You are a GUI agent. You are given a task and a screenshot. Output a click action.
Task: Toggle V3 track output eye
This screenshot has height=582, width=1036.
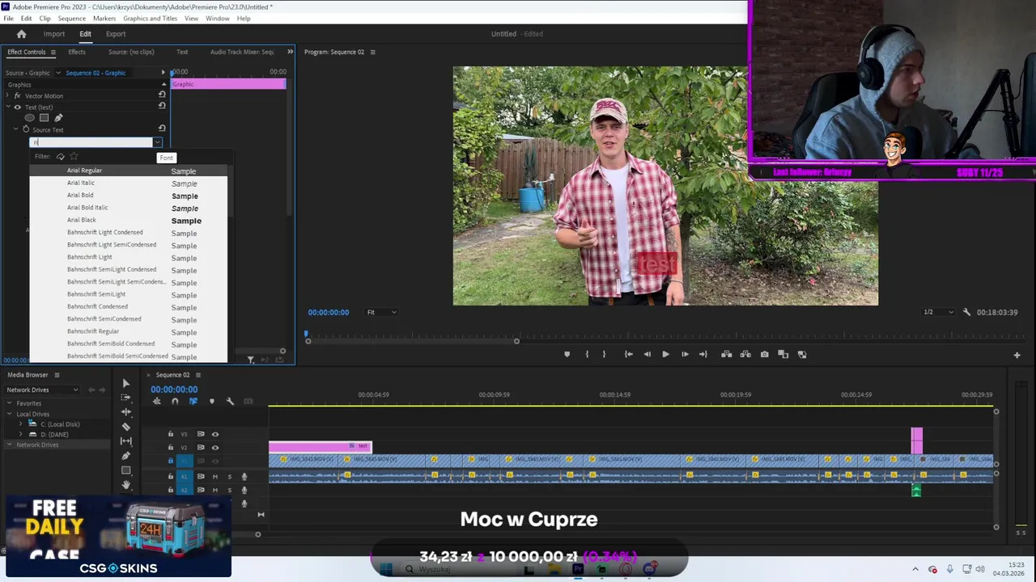(215, 434)
